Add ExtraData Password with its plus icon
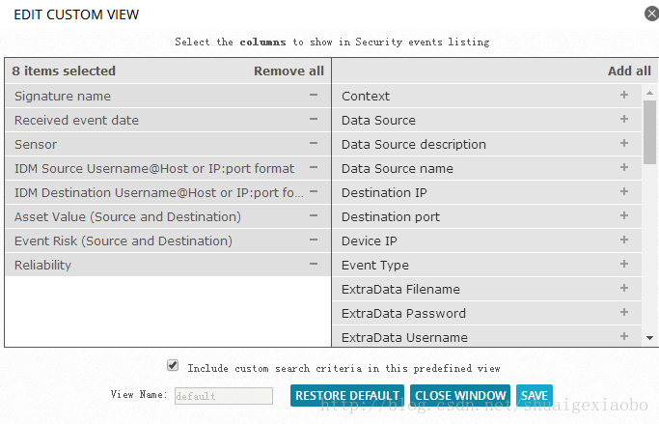The image size is (659, 424). click(x=624, y=313)
